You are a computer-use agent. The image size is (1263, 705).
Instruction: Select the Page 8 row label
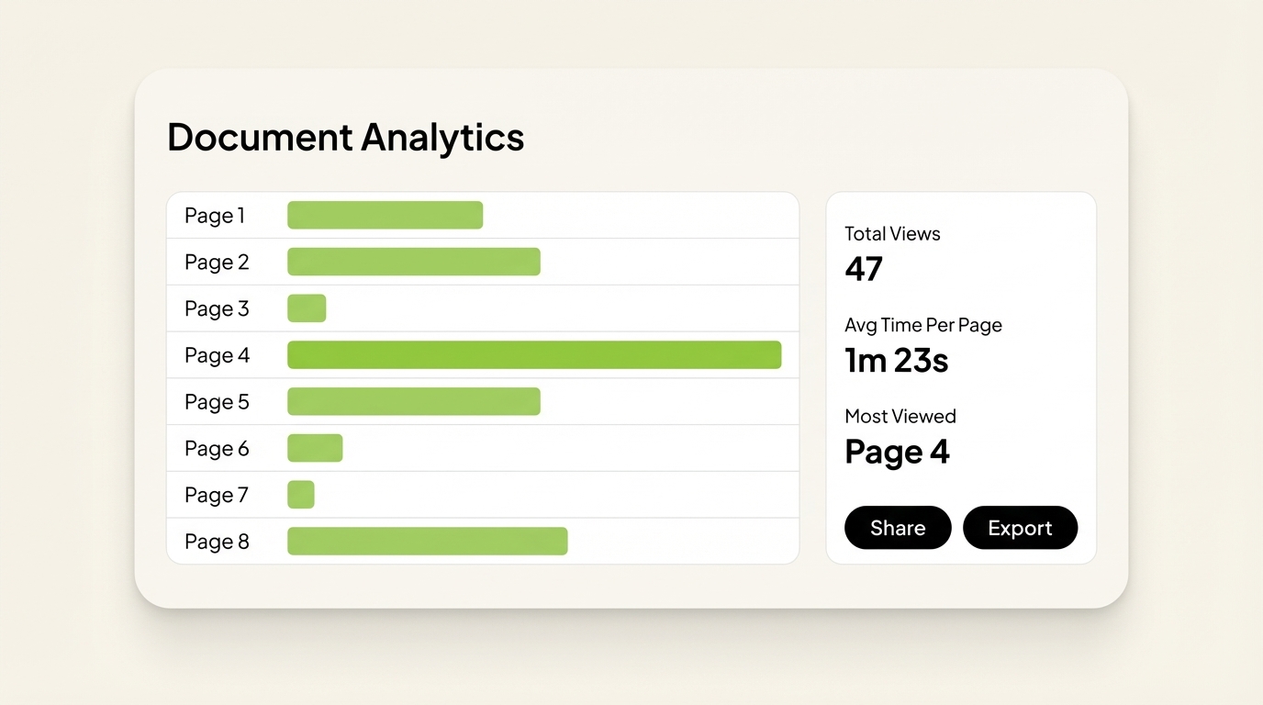pyautogui.click(x=218, y=542)
